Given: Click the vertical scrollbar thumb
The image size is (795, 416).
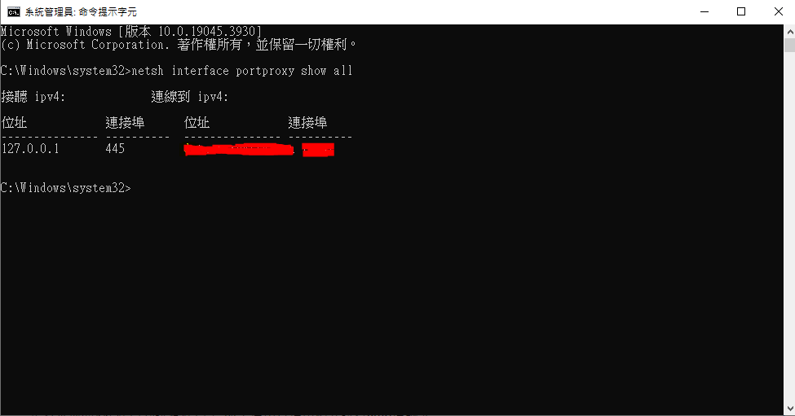Looking at the screenshot, I should pos(789,45).
